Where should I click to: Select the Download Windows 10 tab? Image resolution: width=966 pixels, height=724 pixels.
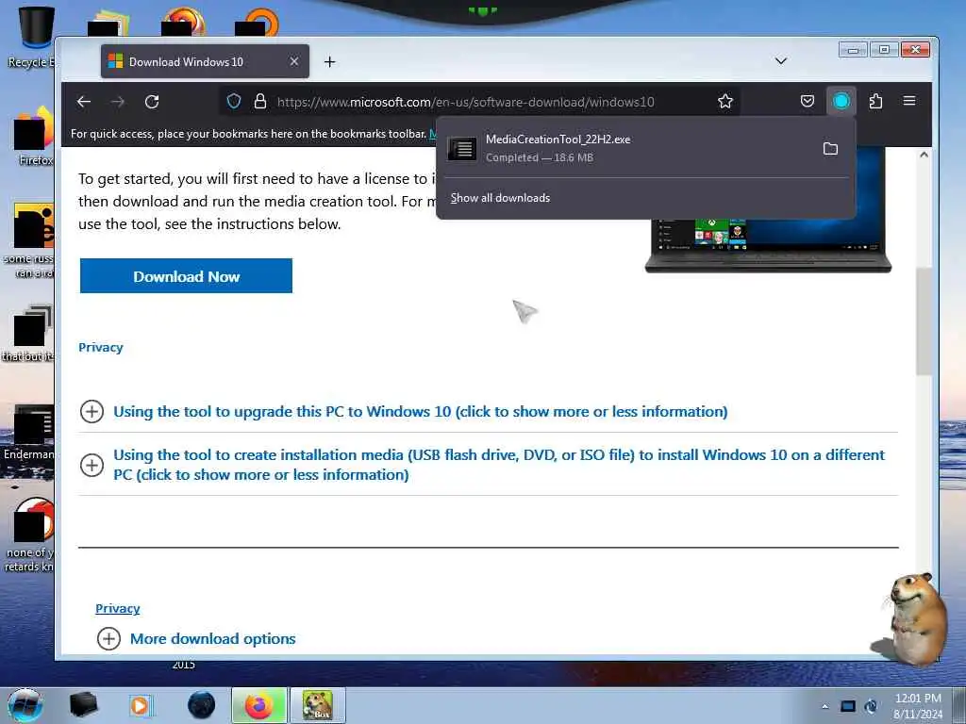pyautogui.click(x=205, y=61)
